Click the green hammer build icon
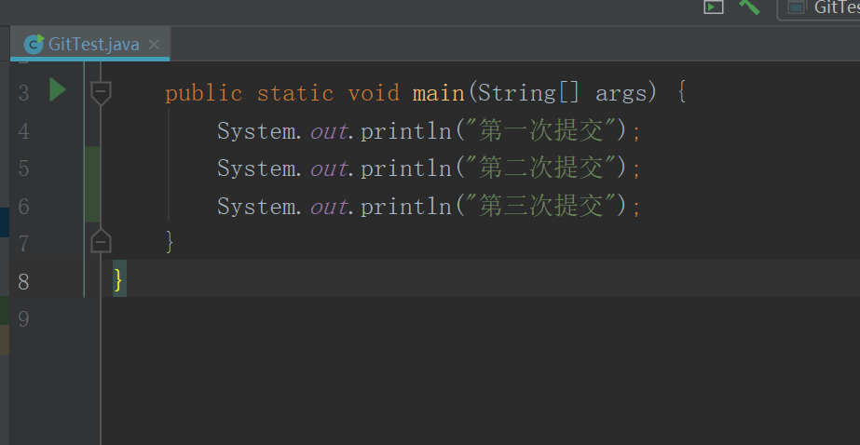Screen dimensions: 860x445 [x=749, y=7]
